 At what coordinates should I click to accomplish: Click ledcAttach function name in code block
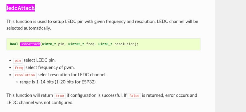(x=30, y=44)
